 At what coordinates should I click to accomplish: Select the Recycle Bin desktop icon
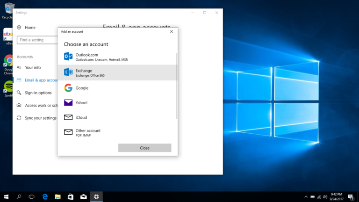[7, 11]
